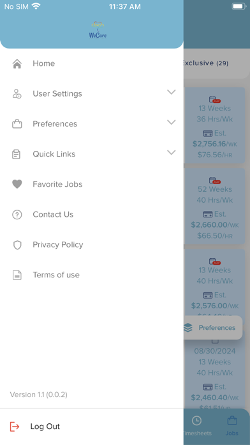This screenshot has width=250, height=445.
Task: Open the Privacy Policy link
Action: tap(58, 245)
